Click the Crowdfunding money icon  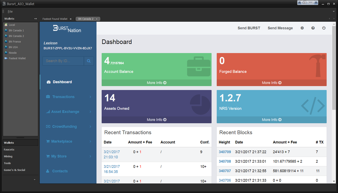(x=48, y=127)
